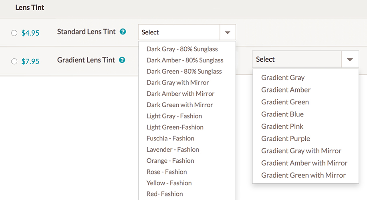Choose Gradient Blue from the list
Screen dimensions: 367x200
[x=282, y=114]
